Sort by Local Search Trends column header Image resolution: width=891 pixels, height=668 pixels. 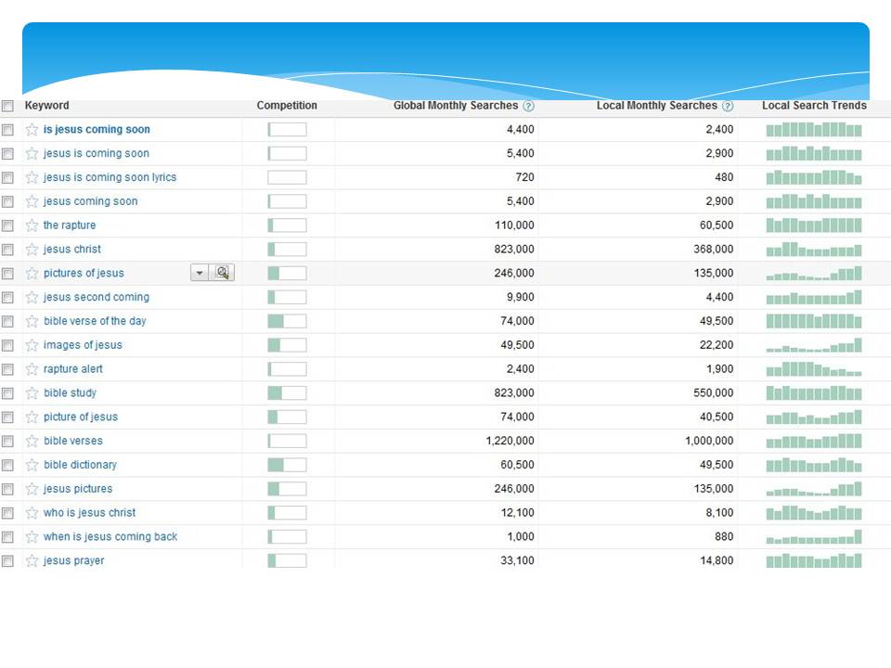[x=814, y=106]
